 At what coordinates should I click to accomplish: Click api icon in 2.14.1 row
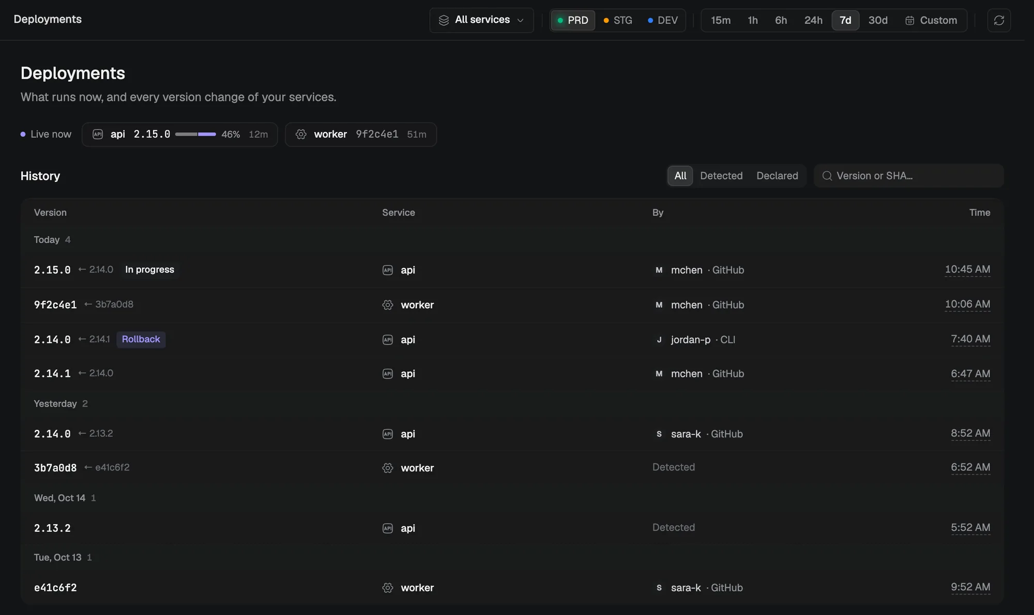388,374
